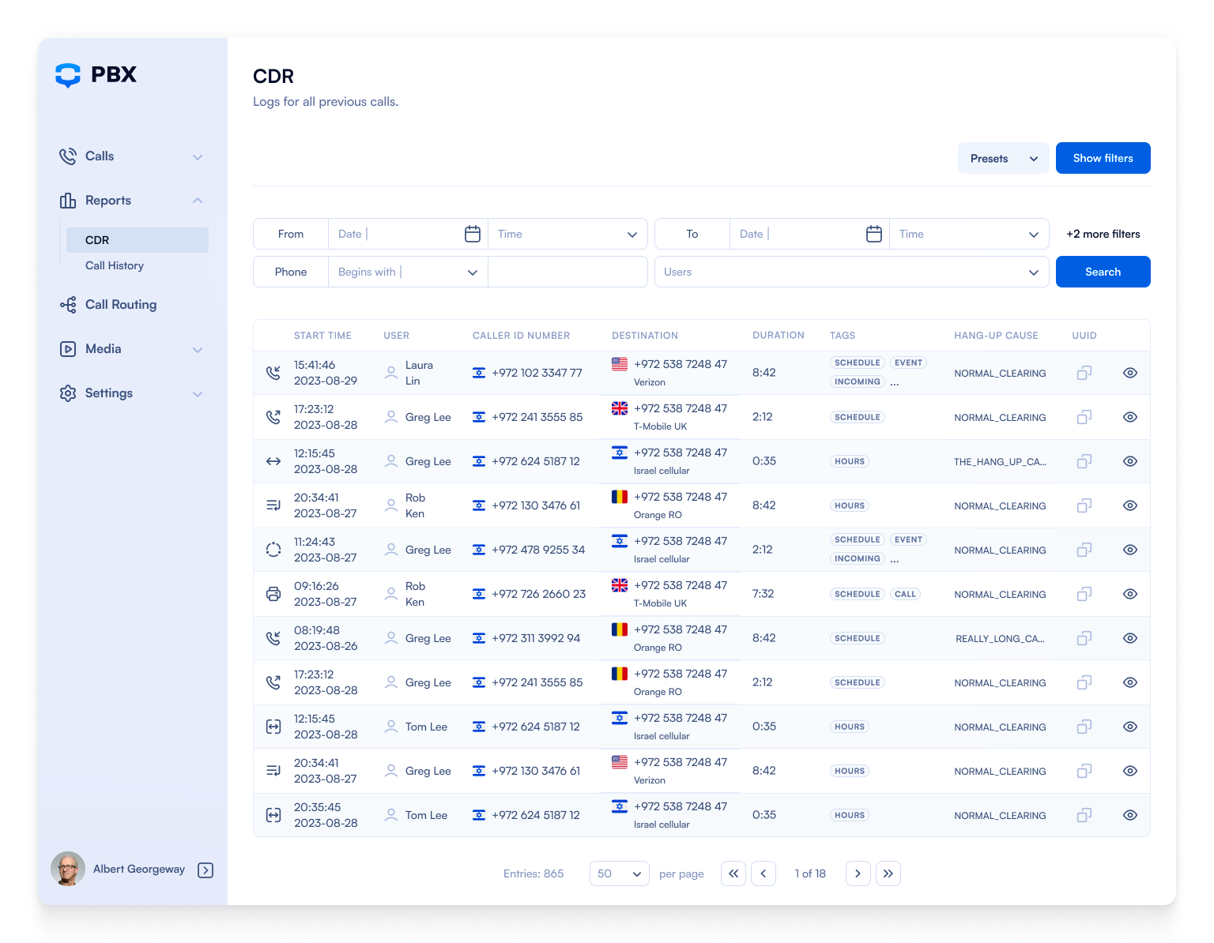Expand the Settings menu chevron
Image resolution: width=1214 pixels, height=943 pixels.
[x=198, y=394]
